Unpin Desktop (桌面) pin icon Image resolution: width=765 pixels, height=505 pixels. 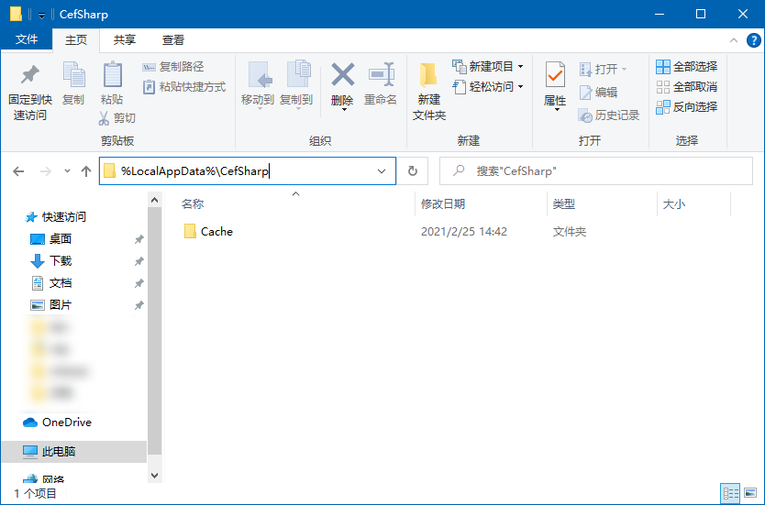139,239
